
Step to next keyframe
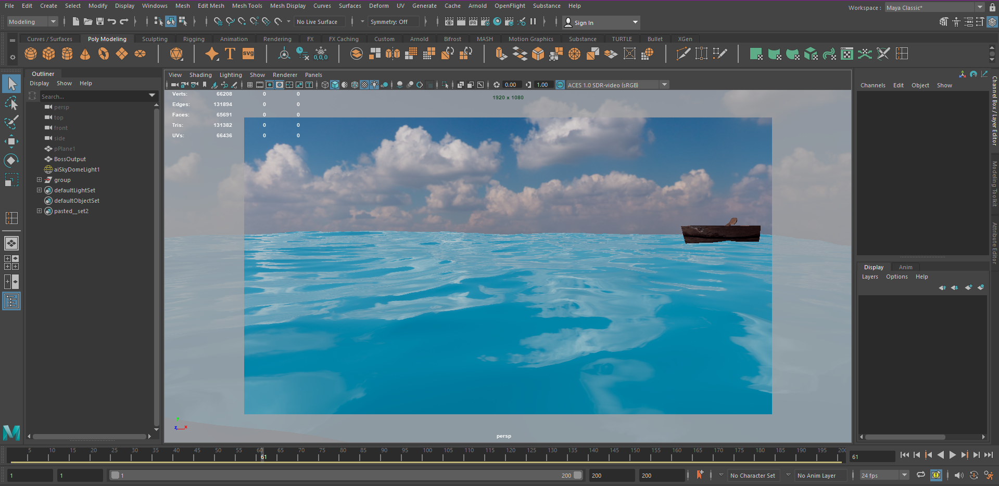coord(964,455)
